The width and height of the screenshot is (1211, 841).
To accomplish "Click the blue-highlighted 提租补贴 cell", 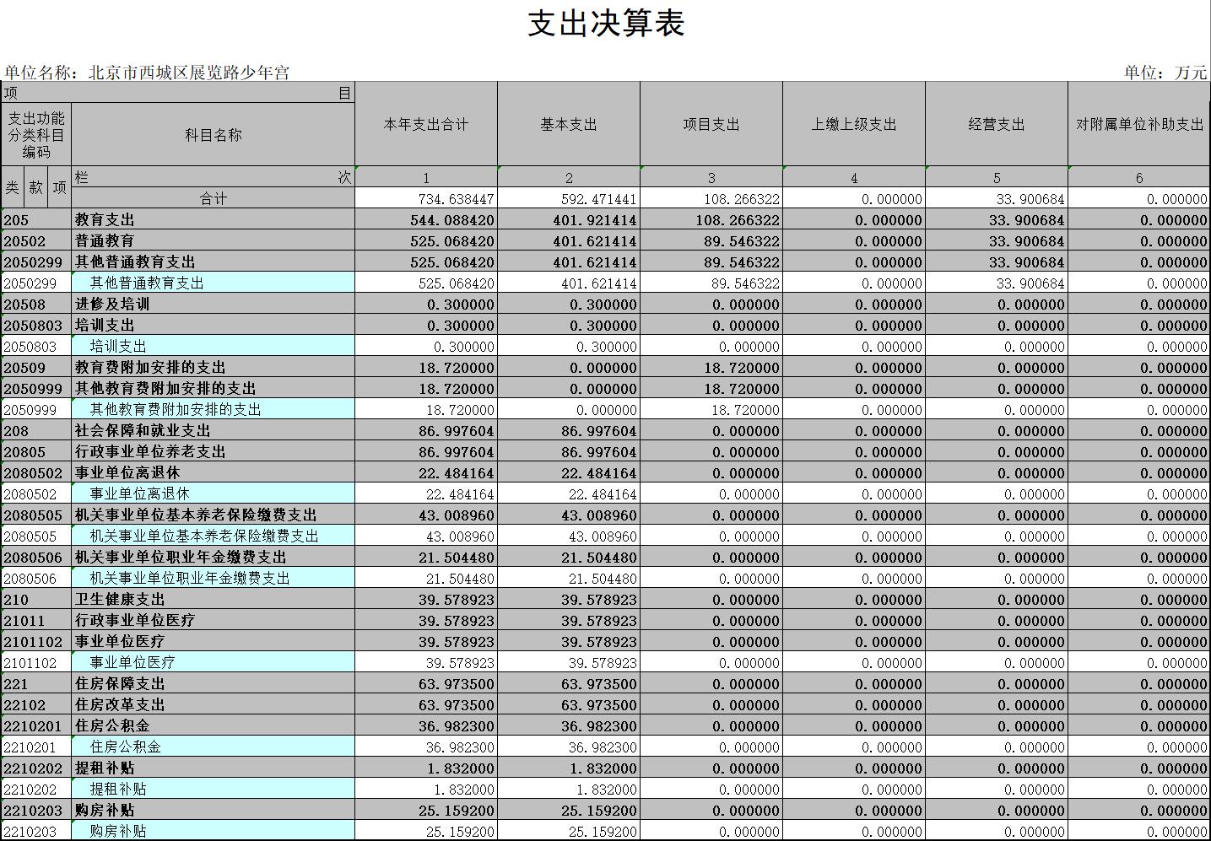I will pos(214,790).
